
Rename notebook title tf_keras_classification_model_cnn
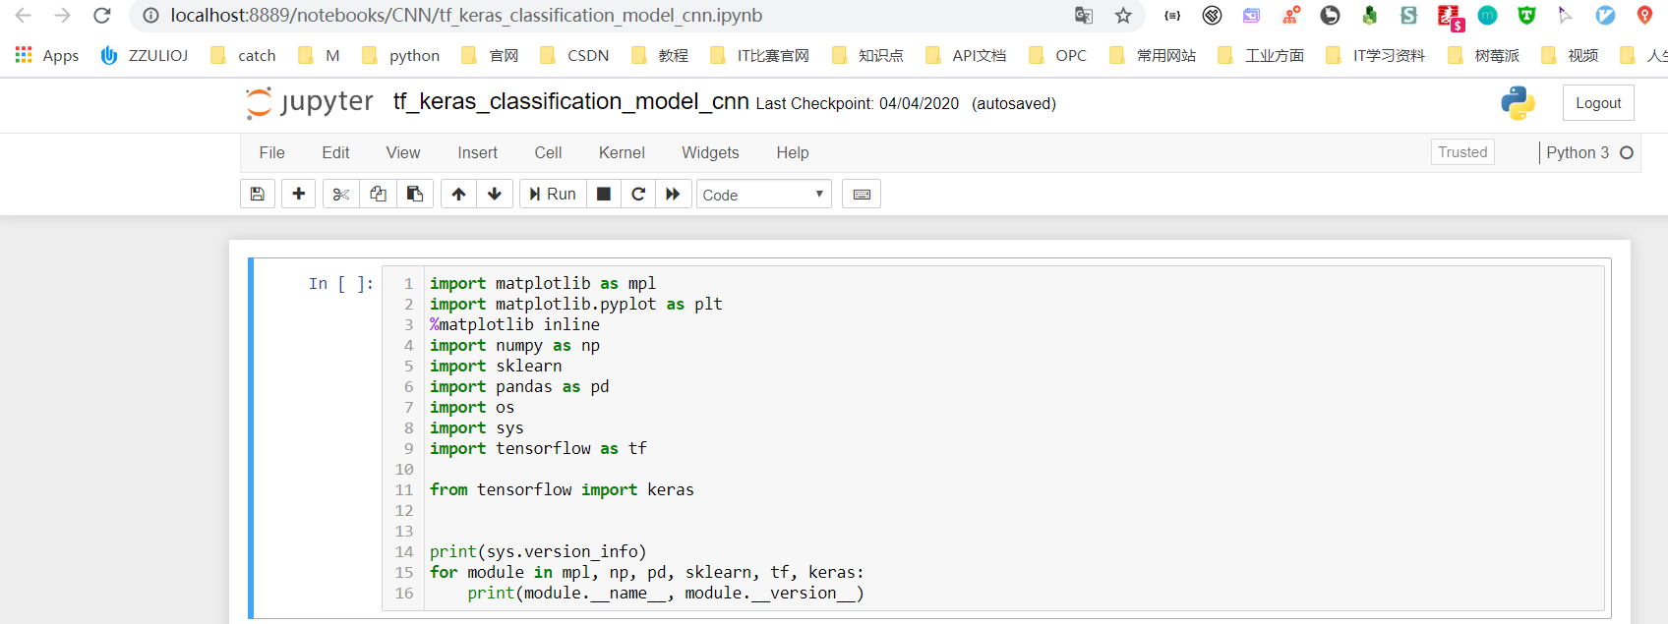click(571, 102)
